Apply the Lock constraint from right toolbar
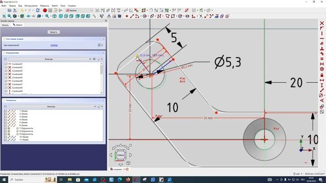 click(322, 75)
